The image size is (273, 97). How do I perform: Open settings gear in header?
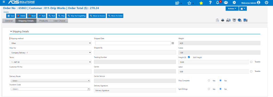point(234,3)
